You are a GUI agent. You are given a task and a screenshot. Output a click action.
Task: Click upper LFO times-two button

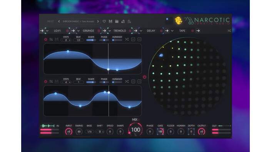(x=139, y=40)
